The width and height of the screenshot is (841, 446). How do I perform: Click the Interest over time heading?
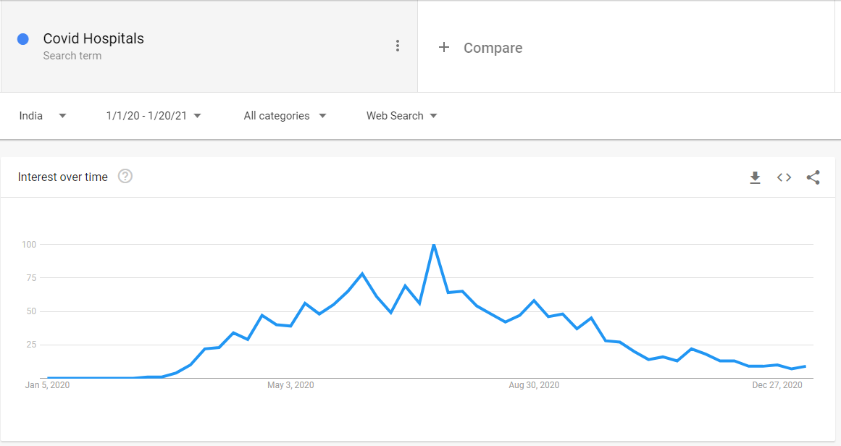click(63, 177)
